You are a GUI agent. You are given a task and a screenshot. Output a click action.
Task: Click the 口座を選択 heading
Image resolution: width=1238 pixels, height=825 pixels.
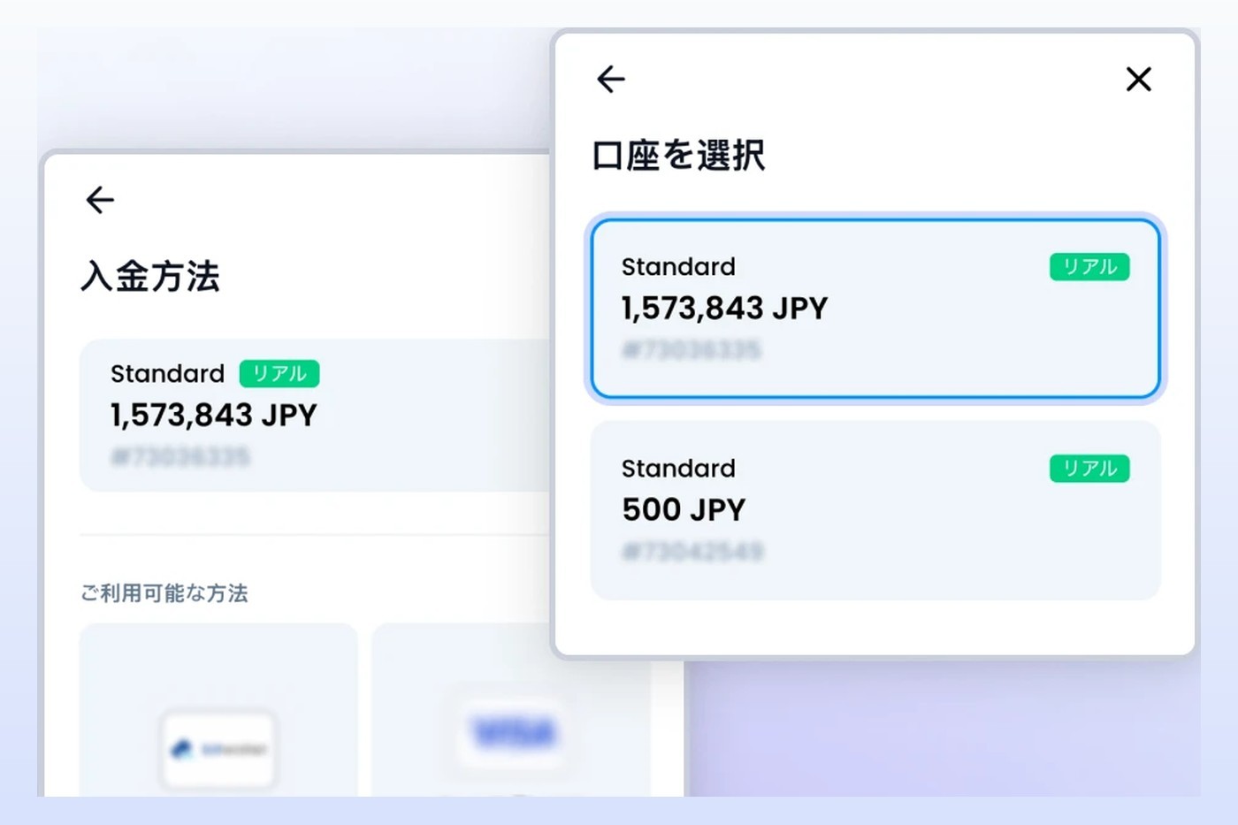tap(678, 156)
